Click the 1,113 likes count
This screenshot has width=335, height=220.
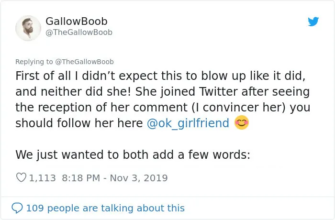(x=42, y=178)
